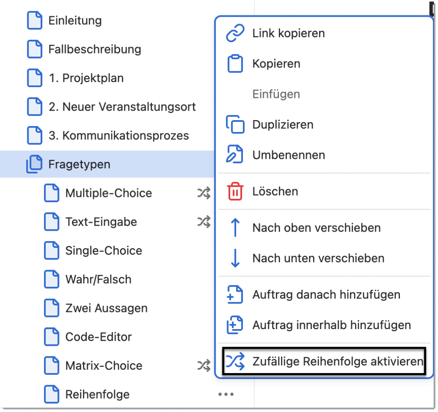Click the up arrow icon for Nach oben verschieben
This screenshot has height=412, width=438.
click(x=235, y=228)
